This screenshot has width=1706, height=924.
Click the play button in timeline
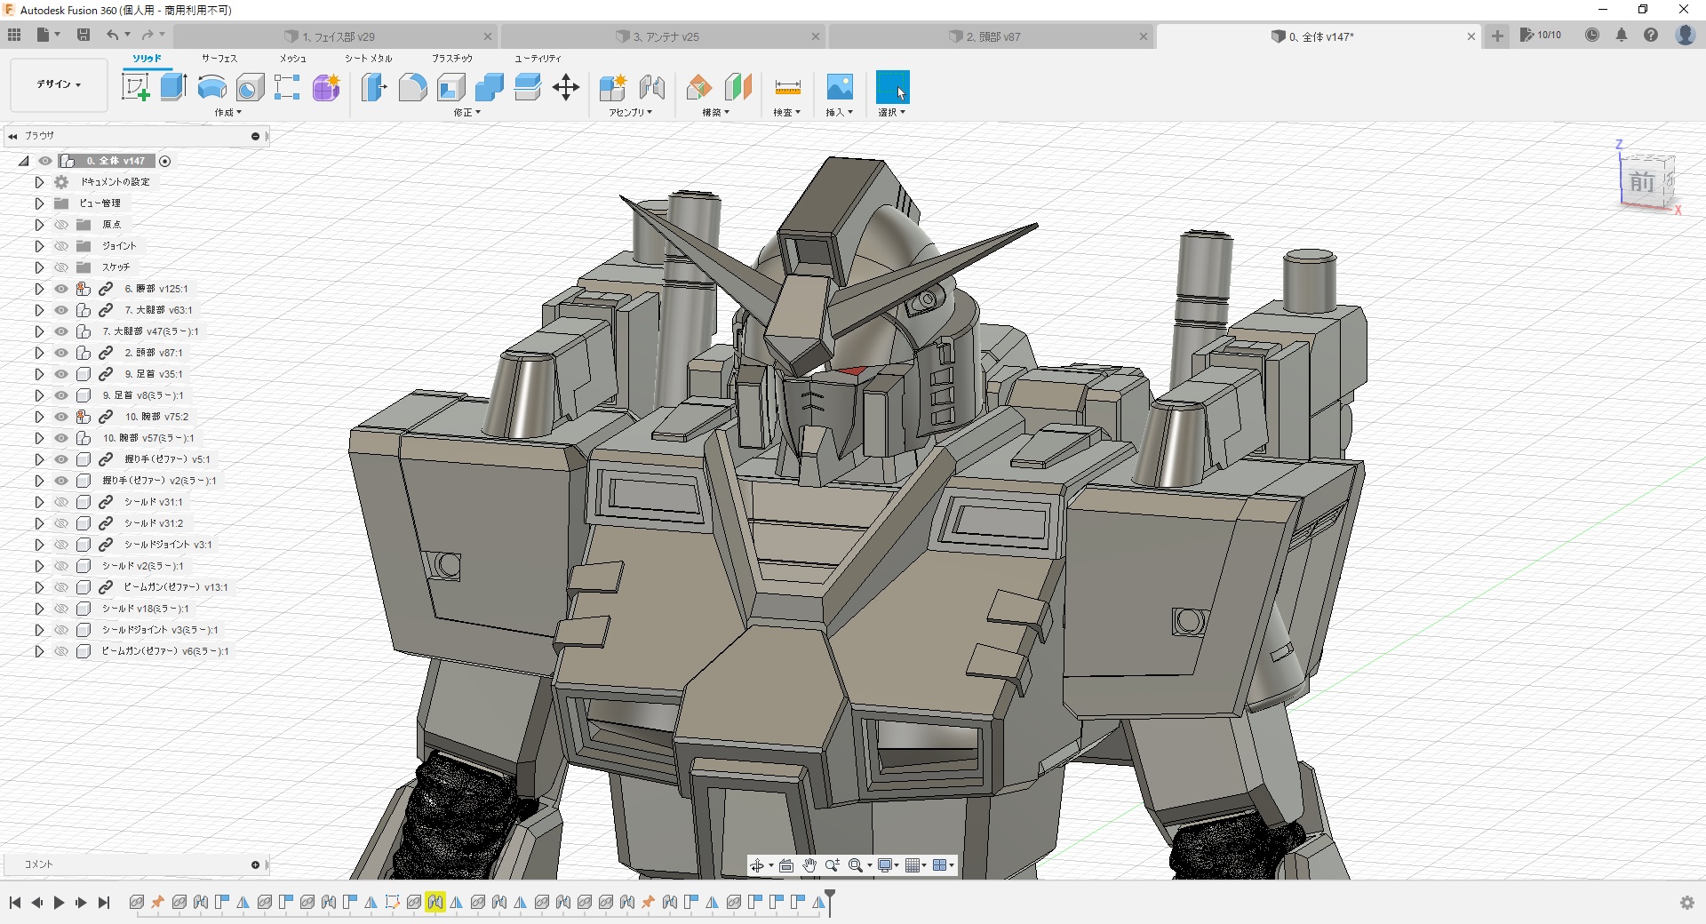[59, 903]
